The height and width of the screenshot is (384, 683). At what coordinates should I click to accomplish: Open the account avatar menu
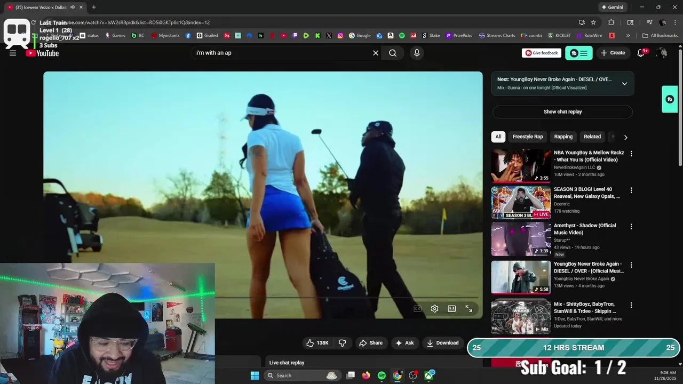(662, 53)
